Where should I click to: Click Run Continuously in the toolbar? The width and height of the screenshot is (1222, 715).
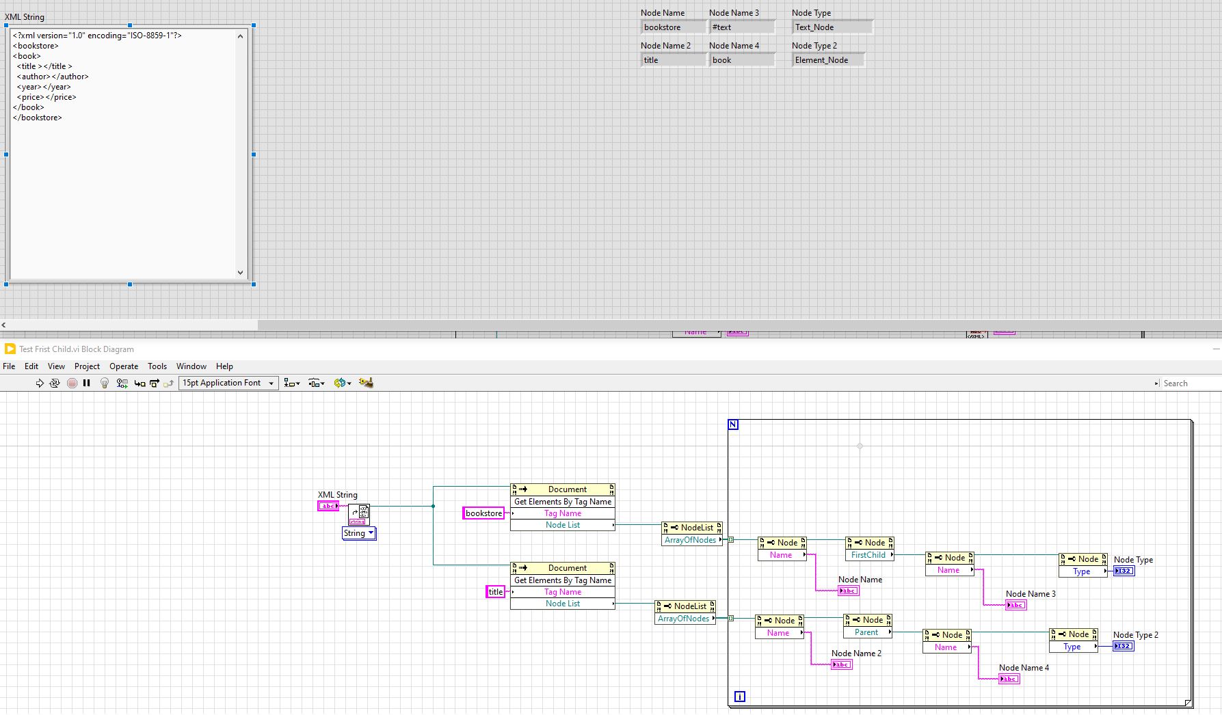[55, 383]
